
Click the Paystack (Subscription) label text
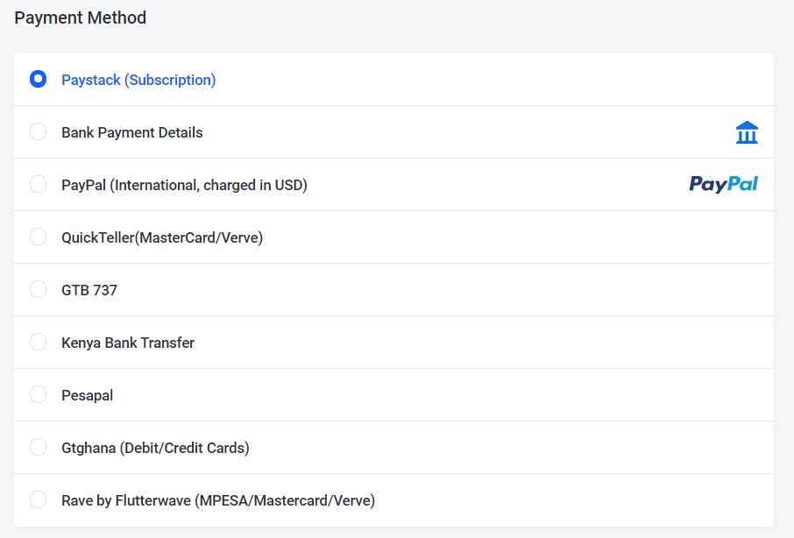(x=138, y=80)
